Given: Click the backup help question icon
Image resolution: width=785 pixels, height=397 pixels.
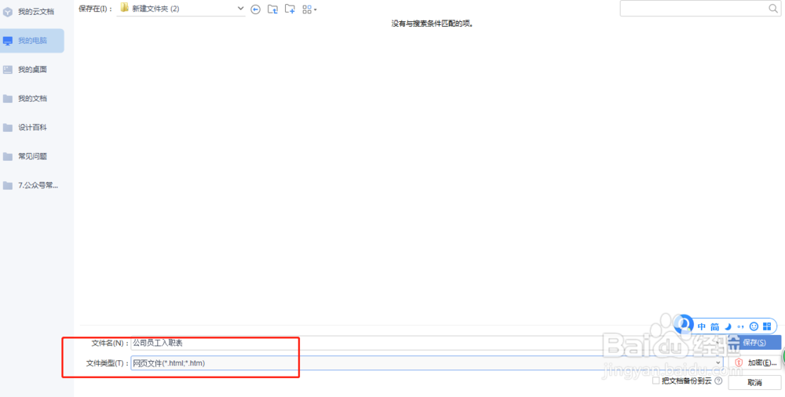Looking at the screenshot, I should (718, 381).
